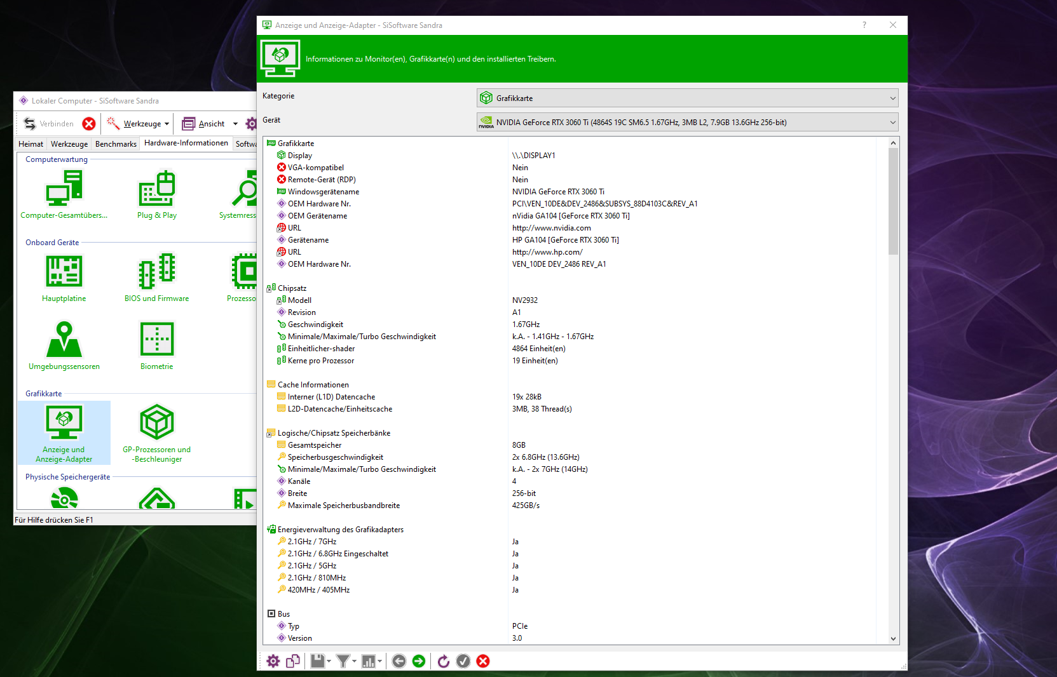Open the Kategorie dropdown showing Grafikkarte
This screenshot has width=1057, height=677.
pos(687,98)
